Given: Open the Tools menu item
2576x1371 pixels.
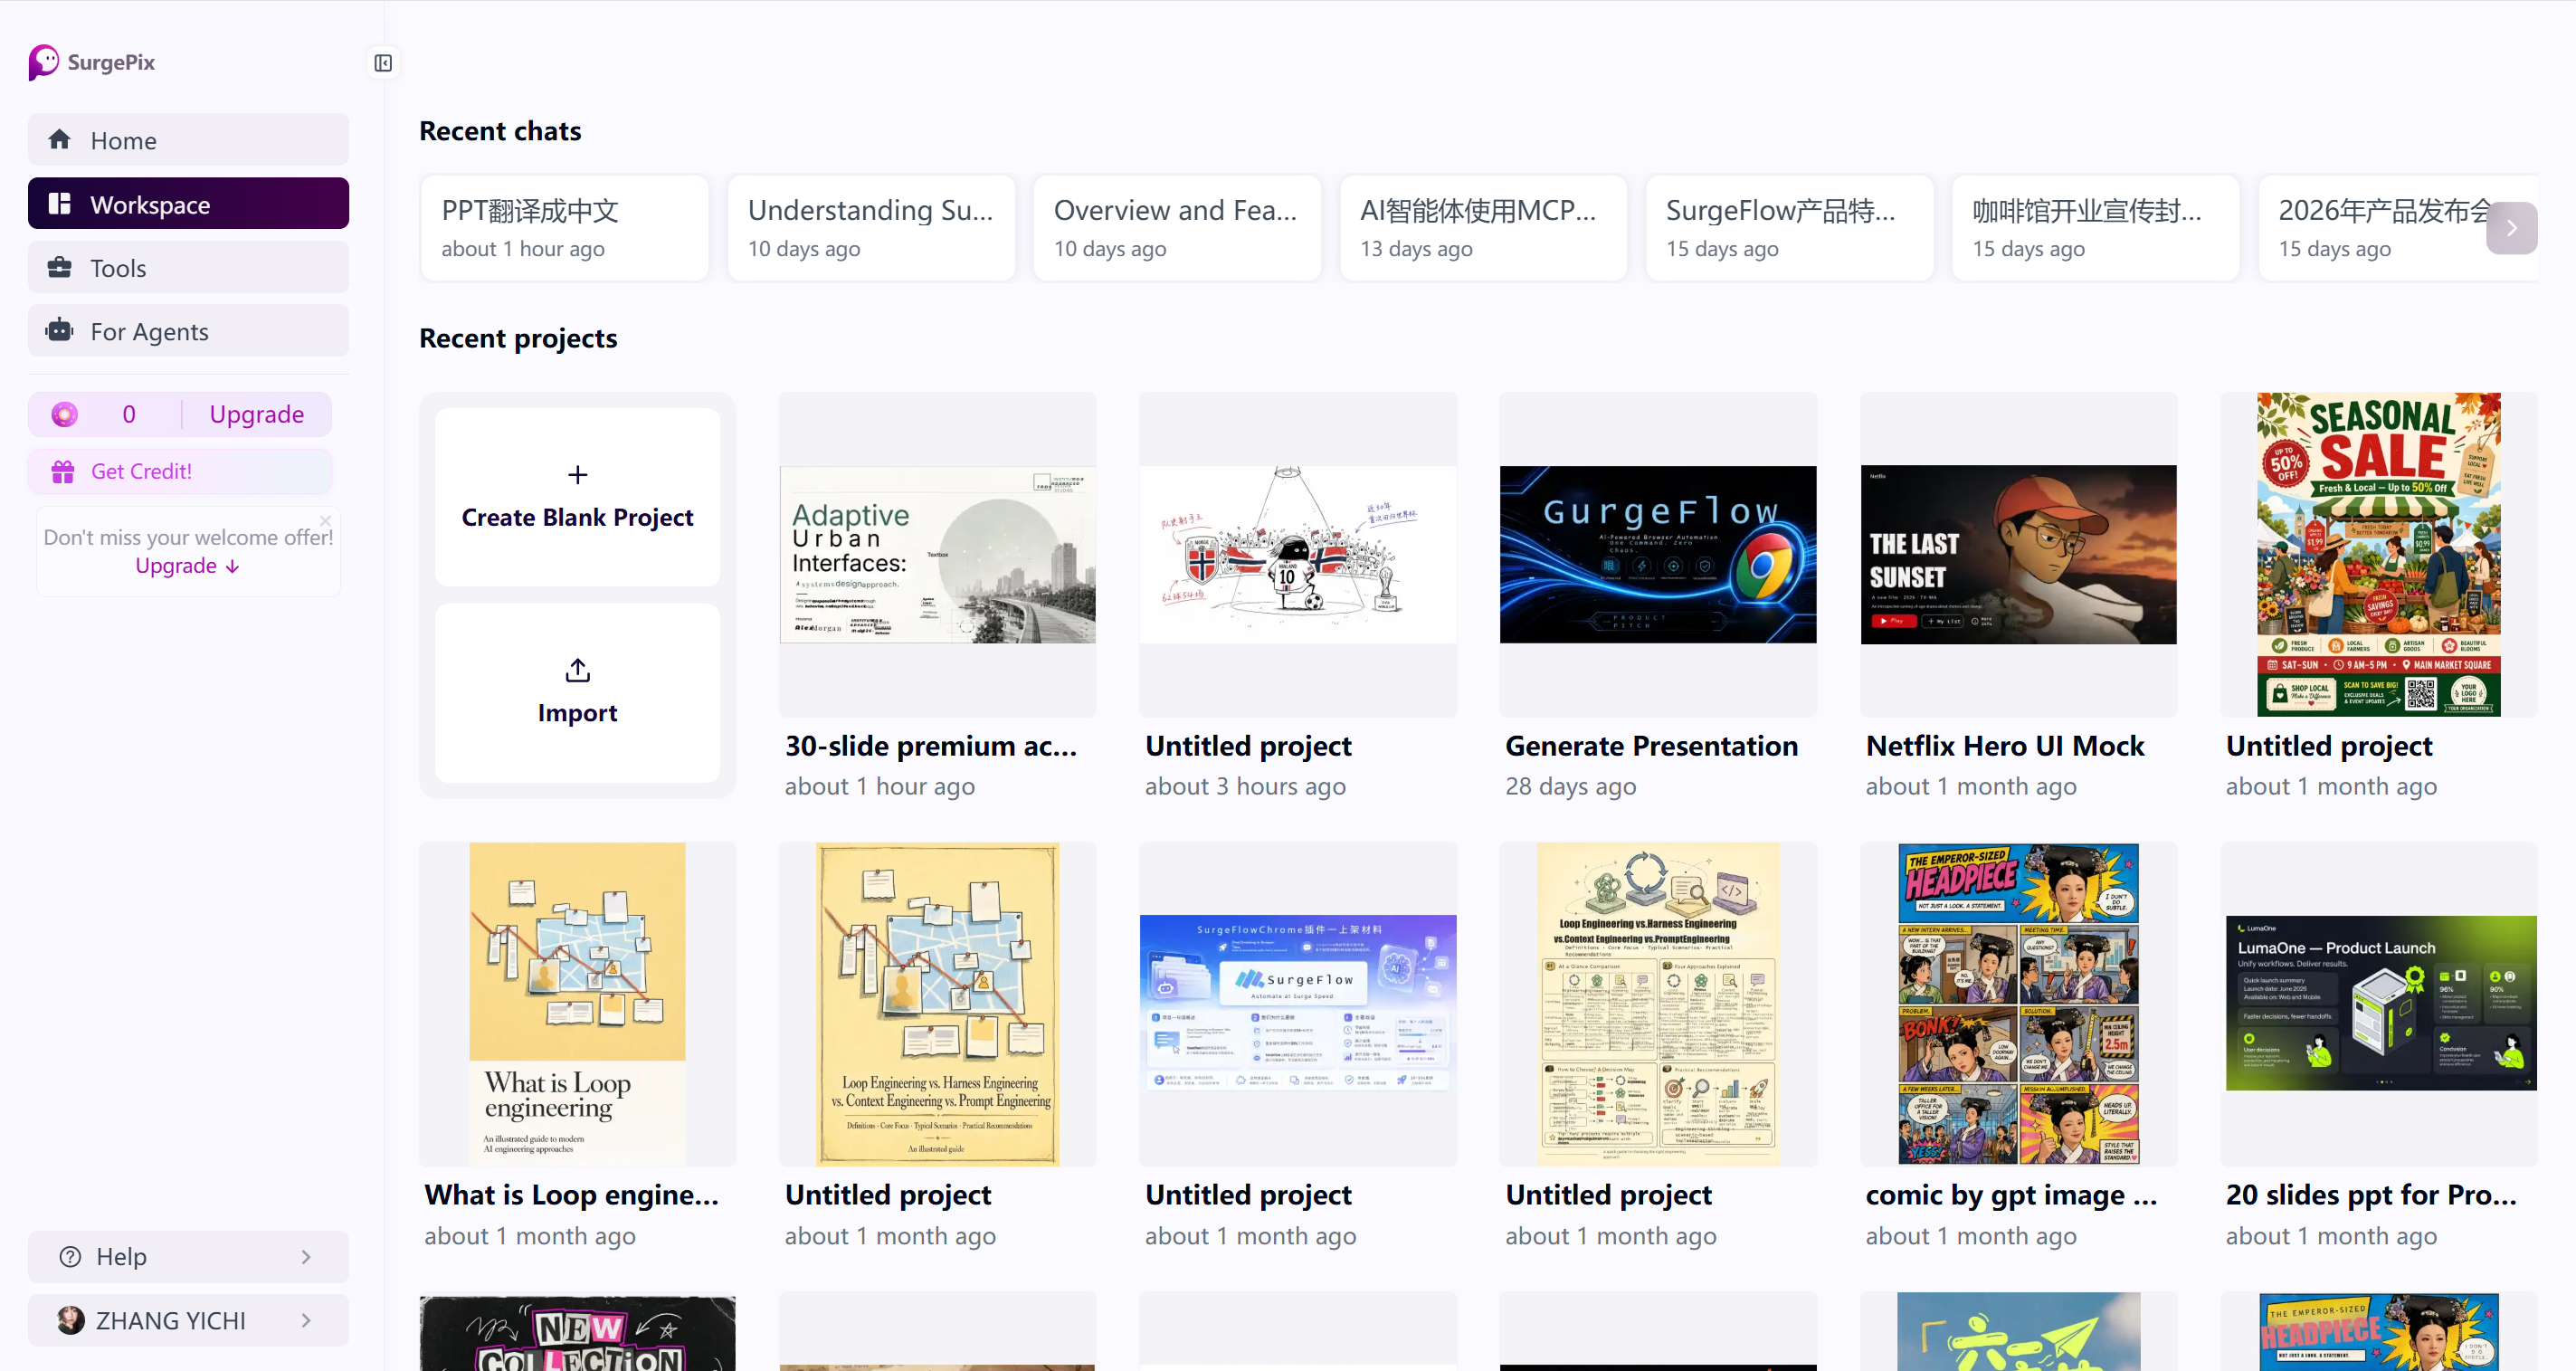Looking at the screenshot, I should pyautogui.click(x=188, y=267).
